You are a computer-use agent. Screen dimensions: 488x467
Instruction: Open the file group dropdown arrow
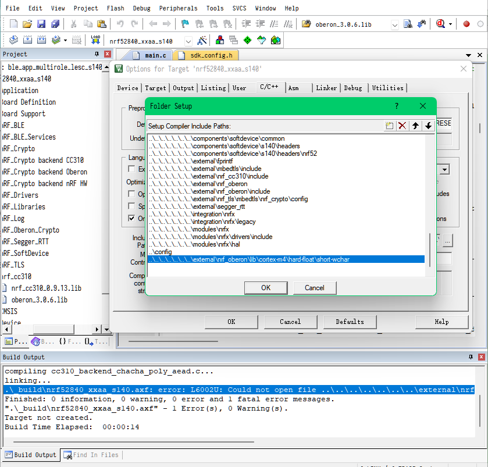469,54
